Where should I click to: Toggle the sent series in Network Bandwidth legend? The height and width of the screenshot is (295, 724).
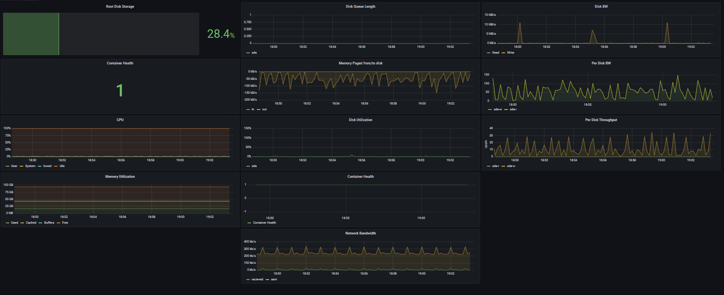coord(274,280)
